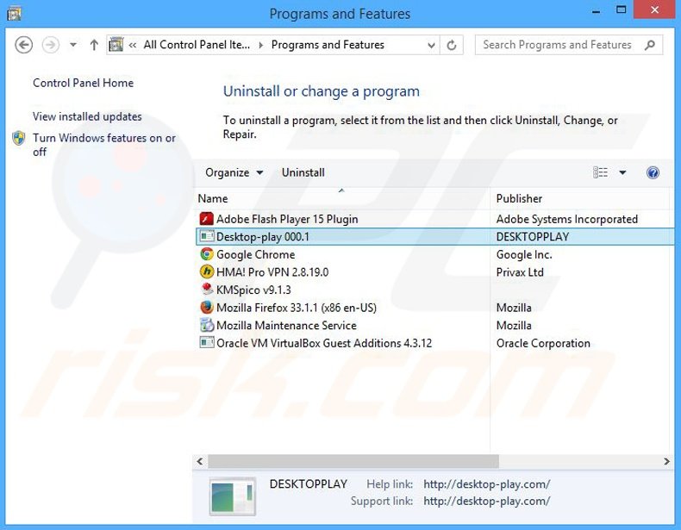Screen dimensions: 681x530
Task: Refresh the Programs and Features list
Action: 452,45
